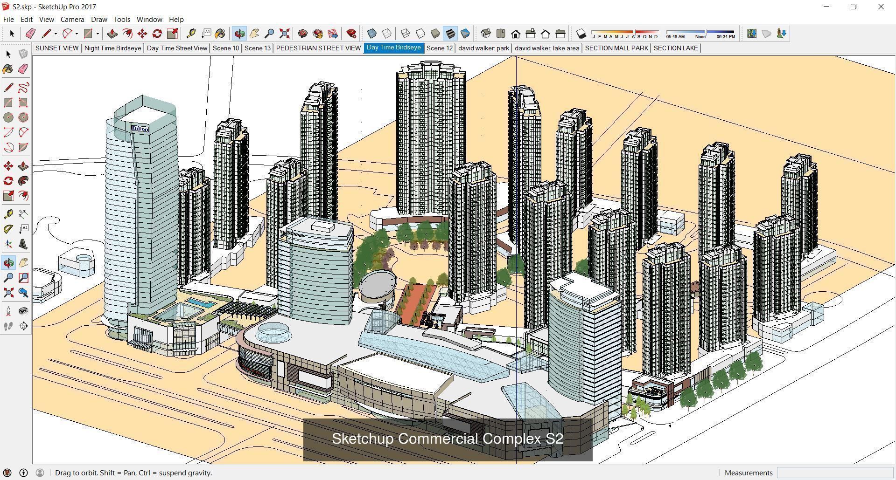Toggle Back Edges style

click(387, 34)
